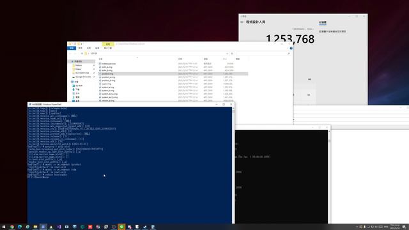Open the calculator hamburger menu

click(242, 22)
